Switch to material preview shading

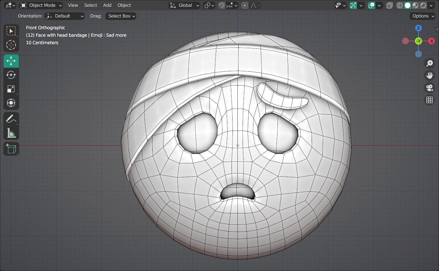pyautogui.click(x=415, y=5)
